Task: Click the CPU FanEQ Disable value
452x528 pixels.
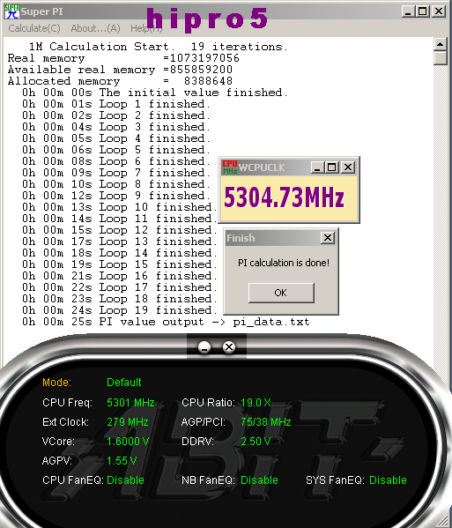Action: (x=125, y=480)
